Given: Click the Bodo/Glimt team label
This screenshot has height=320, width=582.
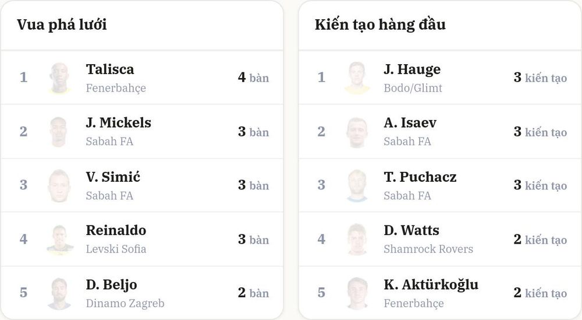Looking at the screenshot, I should pos(413,88).
